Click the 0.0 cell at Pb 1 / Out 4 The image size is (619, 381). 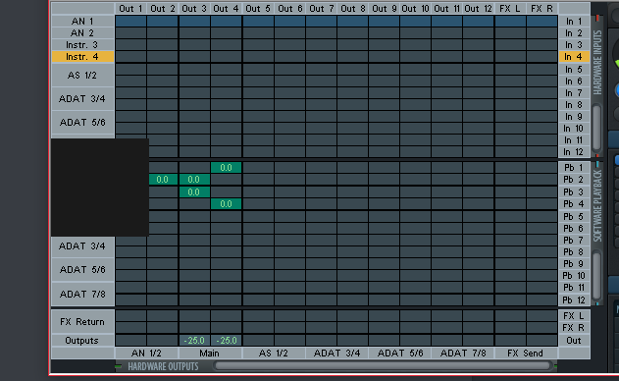[x=226, y=168]
